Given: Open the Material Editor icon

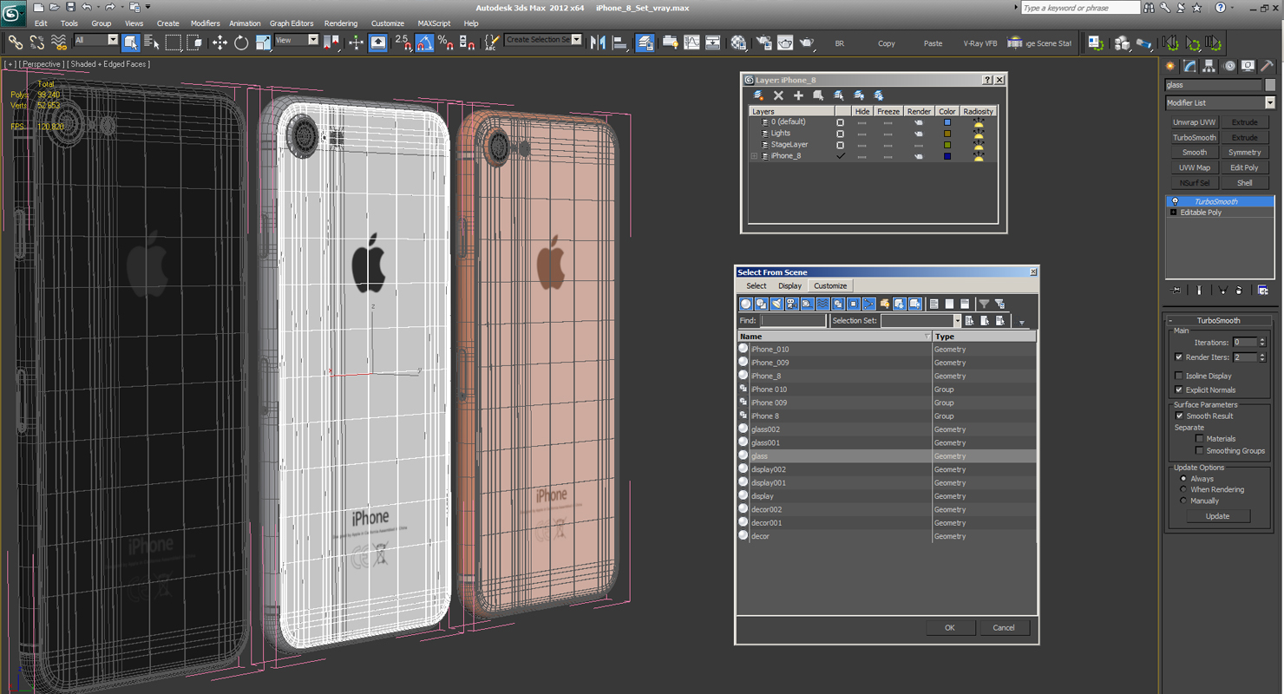Looking at the screenshot, I should pyautogui.click(x=738, y=42).
